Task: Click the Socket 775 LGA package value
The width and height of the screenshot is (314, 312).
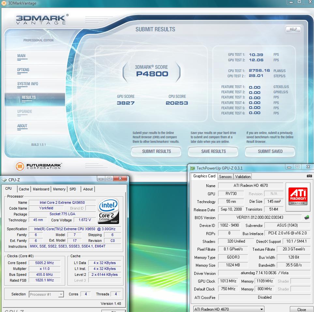Action: (x=62, y=214)
